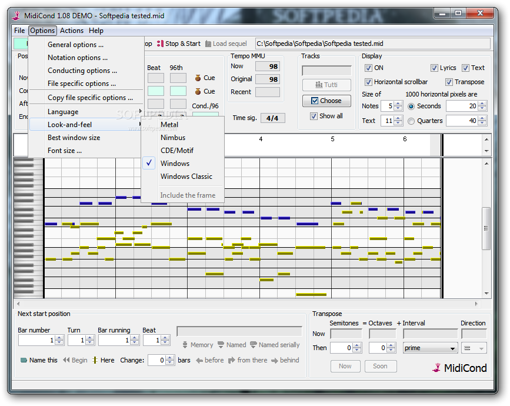Open the Help menu
Screen dimensions: 510x406
(x=96, y=31)
